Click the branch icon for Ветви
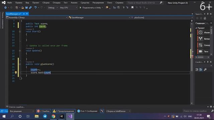214x120 pixels. click(x=201, y=39)
